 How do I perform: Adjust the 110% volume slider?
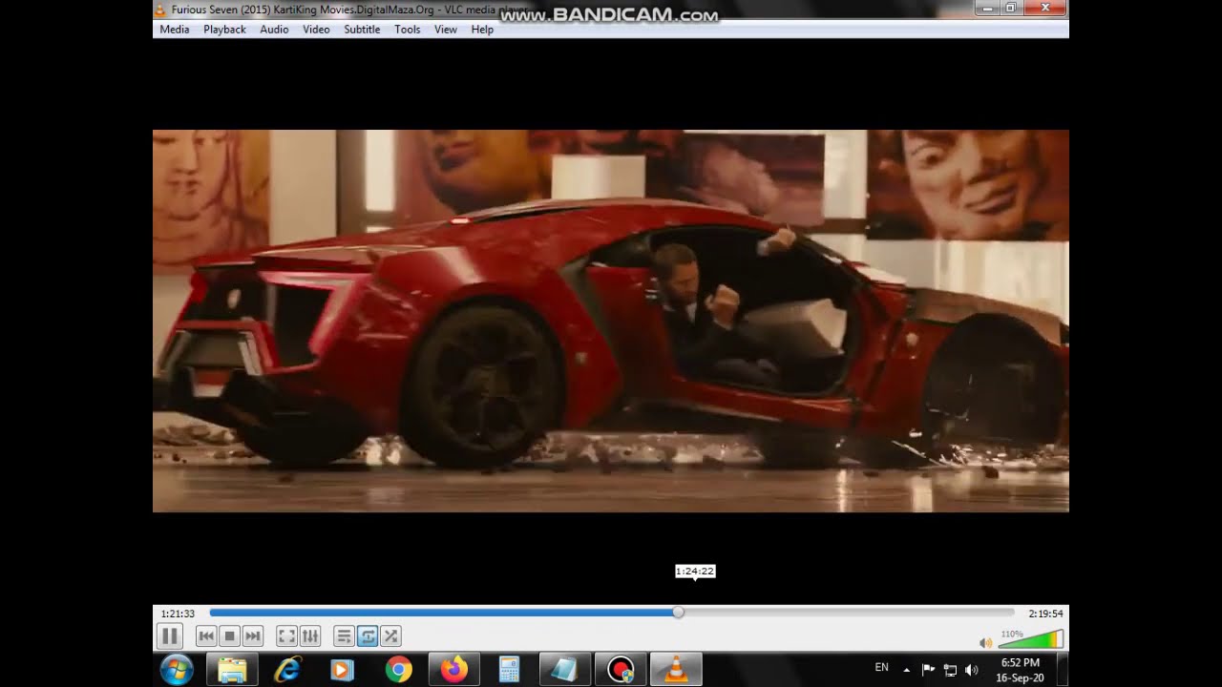point(1031,639)
